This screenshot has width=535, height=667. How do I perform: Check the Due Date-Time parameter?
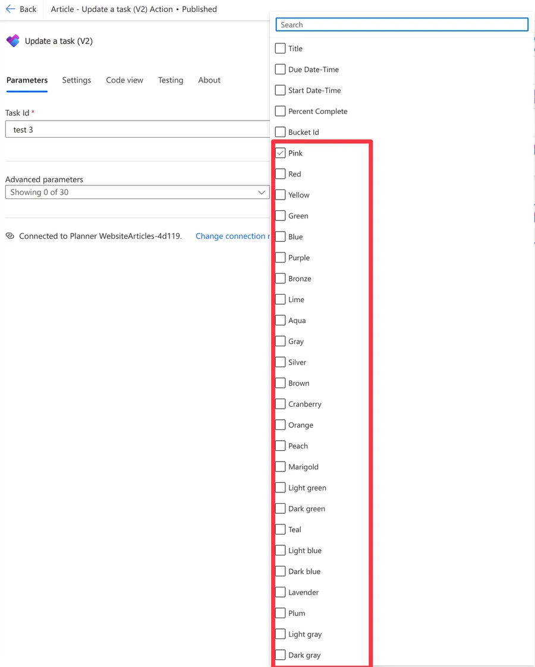coord(281,69)
